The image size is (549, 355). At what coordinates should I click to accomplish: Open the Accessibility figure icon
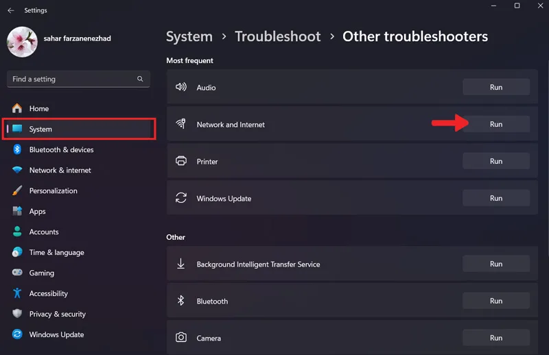[16, 293]
